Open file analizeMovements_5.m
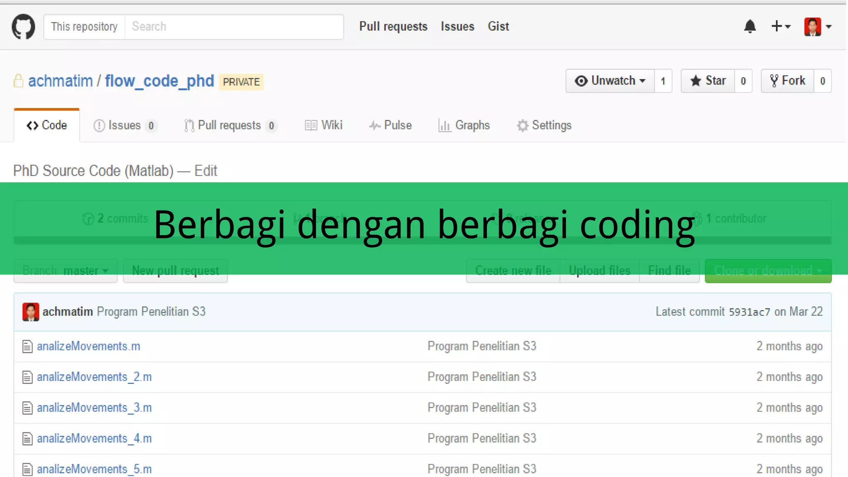The width and height of the screenshot is (848, 477). coord(94,469)
